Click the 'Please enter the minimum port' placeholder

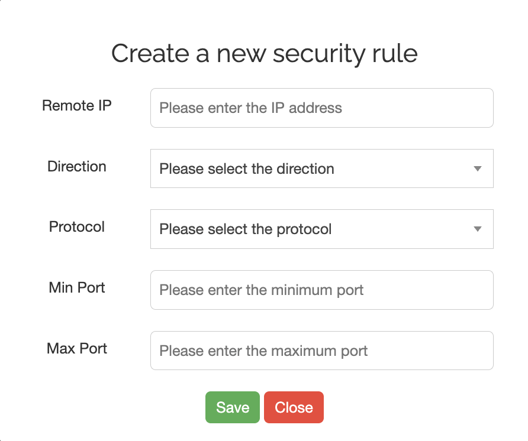coord(262,290)
